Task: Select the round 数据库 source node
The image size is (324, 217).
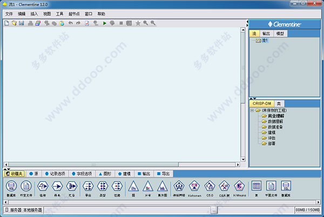Action: (11, 188)
